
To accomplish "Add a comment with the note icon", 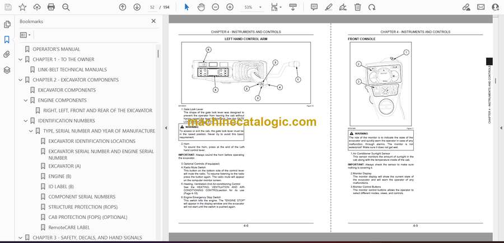I will [x=314, y=7].
